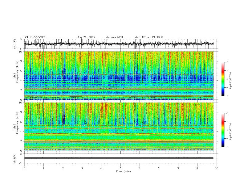
Task: Click the 'ch.3(V)' axis label
Action: click(x=15, y=158)
